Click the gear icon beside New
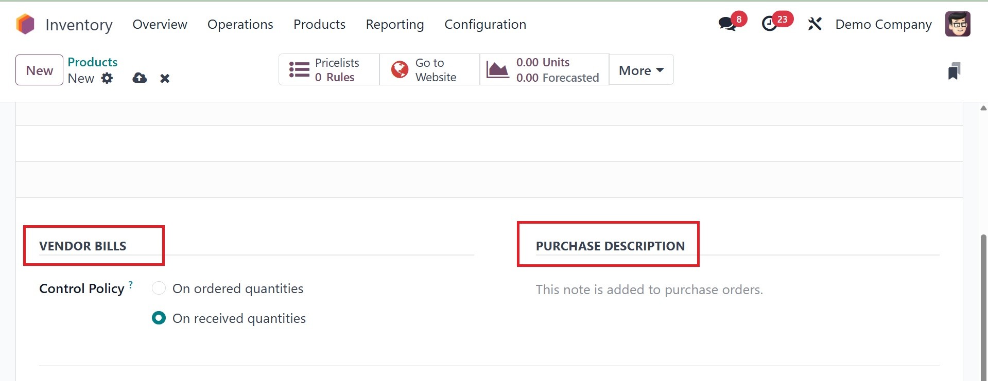The image size is (988, 381). (107, 78)
